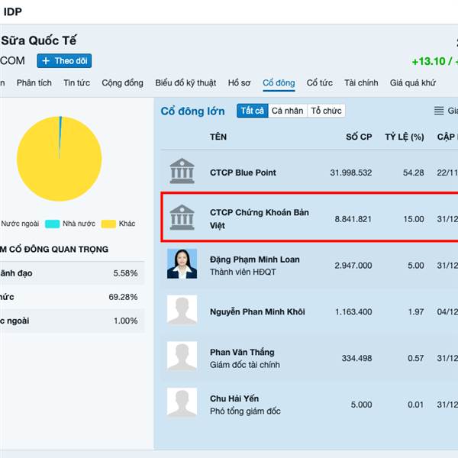Click the Giám đốc tài chính title text

(x=245, y=365)
